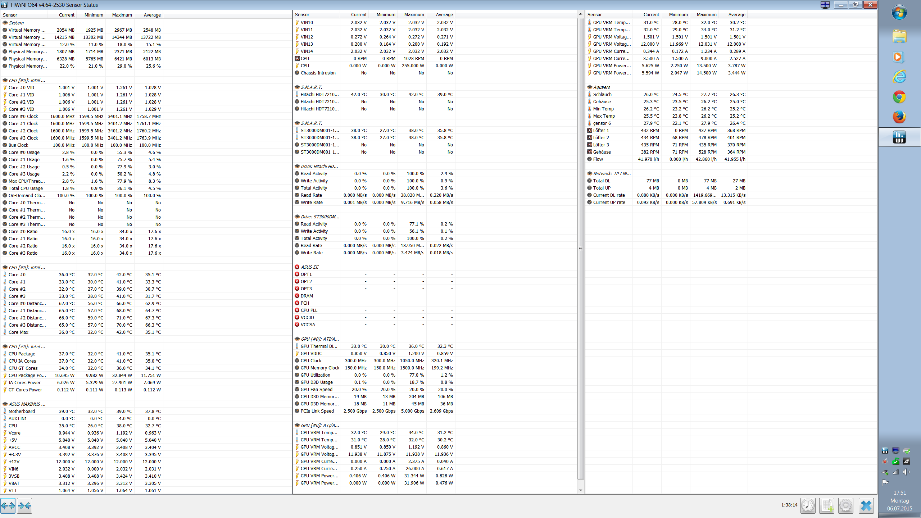The width and height of the screenshot is (921, 518).
Task: Start logging with the sheet-plus icon
Action: pyautogui.click(x=827, y=506)
